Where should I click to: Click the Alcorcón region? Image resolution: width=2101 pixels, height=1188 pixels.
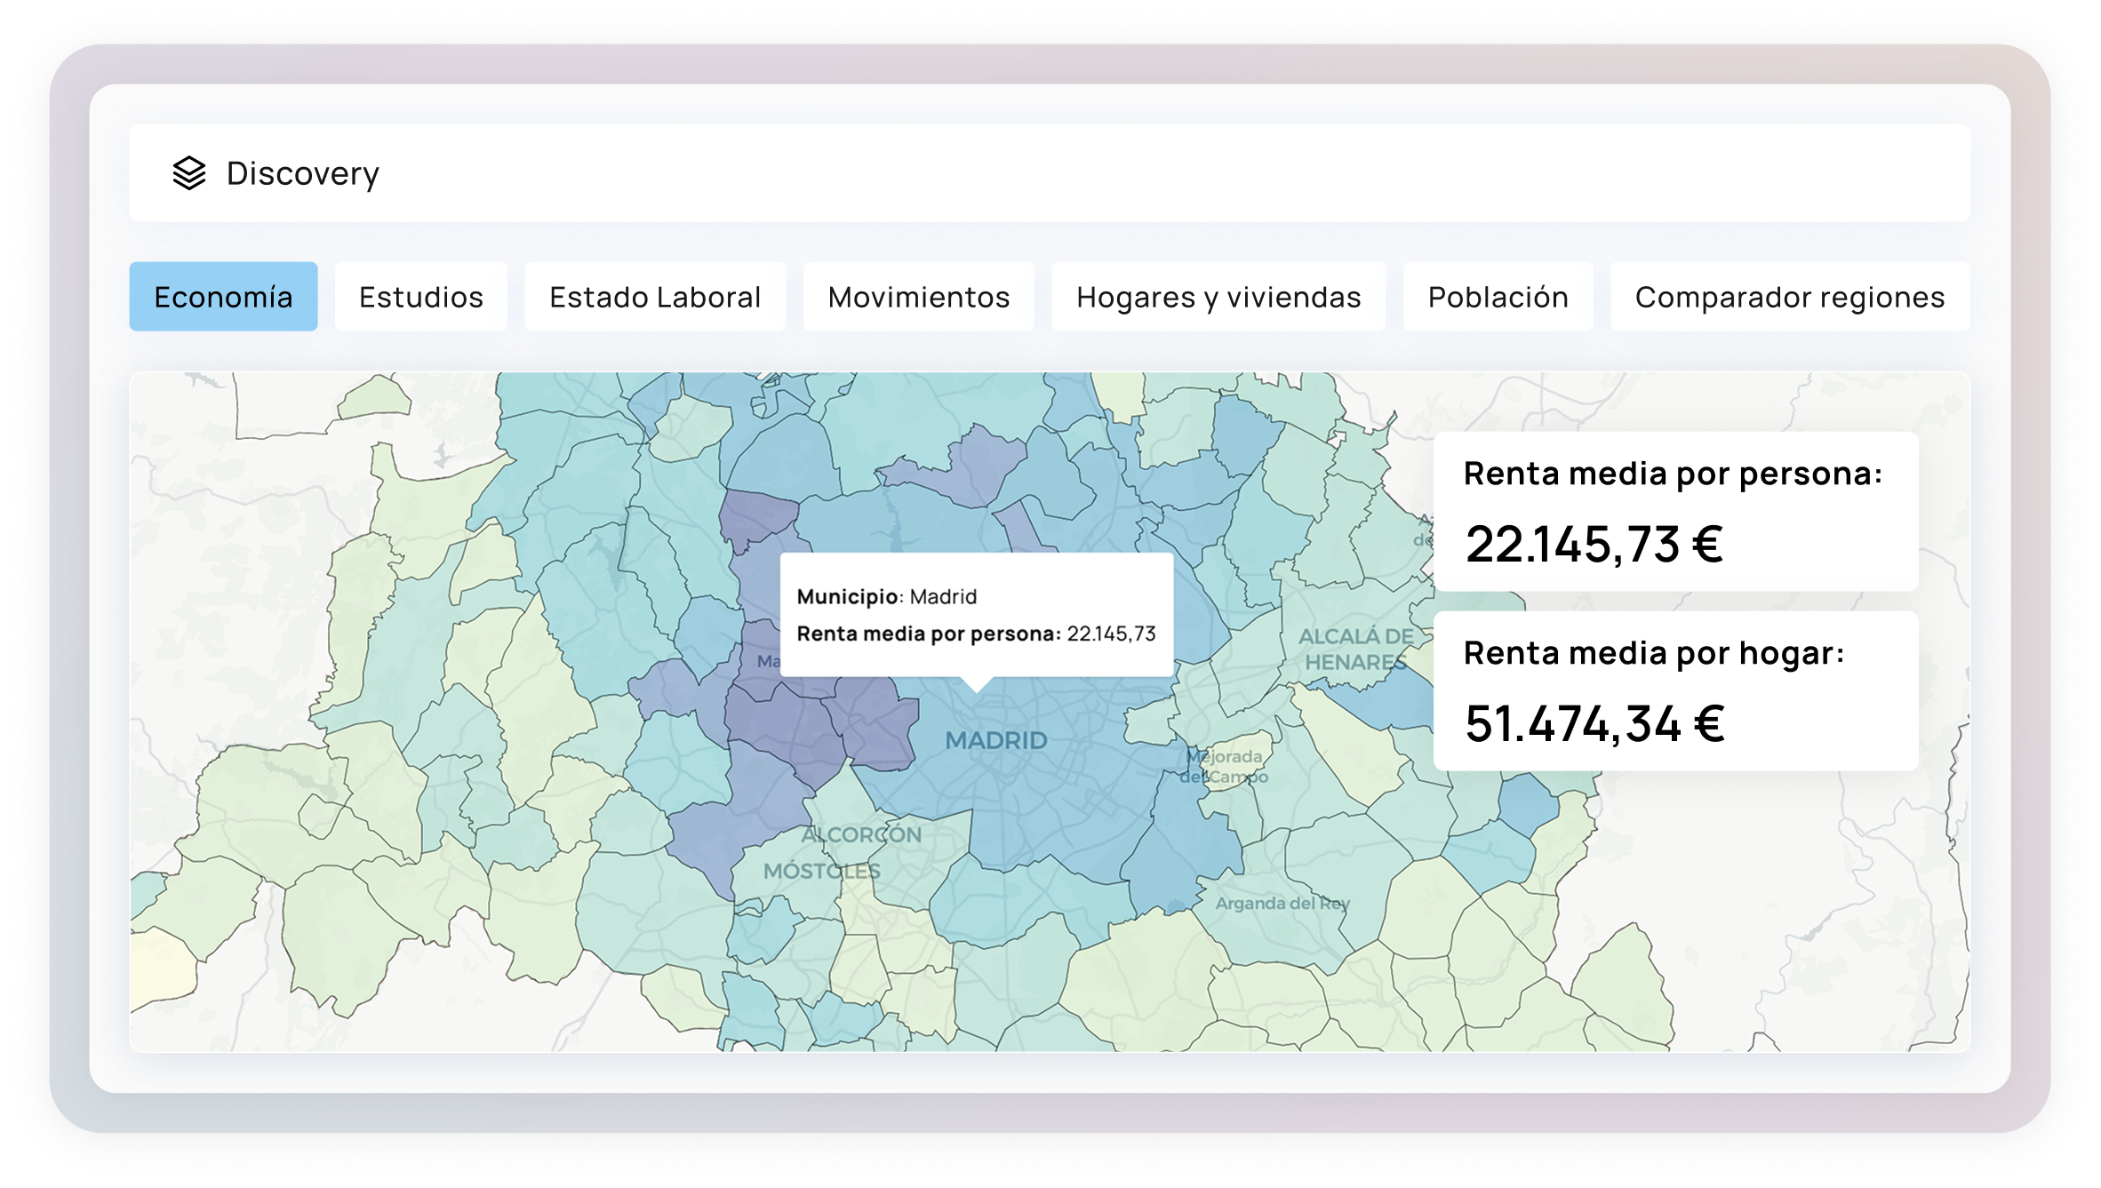point(862,835)
